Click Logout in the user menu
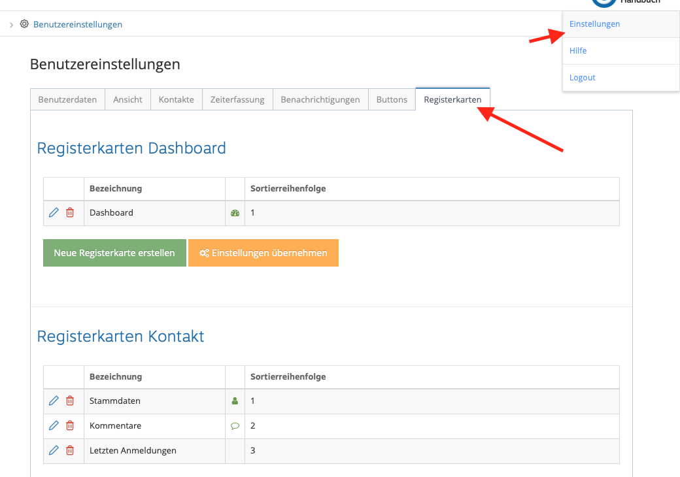Screen dimensions: 680x477 [582, 77]
